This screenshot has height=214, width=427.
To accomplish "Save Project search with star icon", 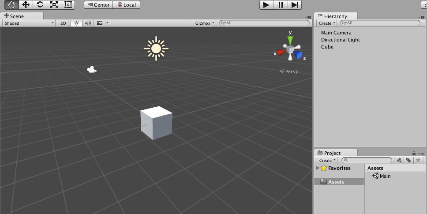I will pos(418,160).
